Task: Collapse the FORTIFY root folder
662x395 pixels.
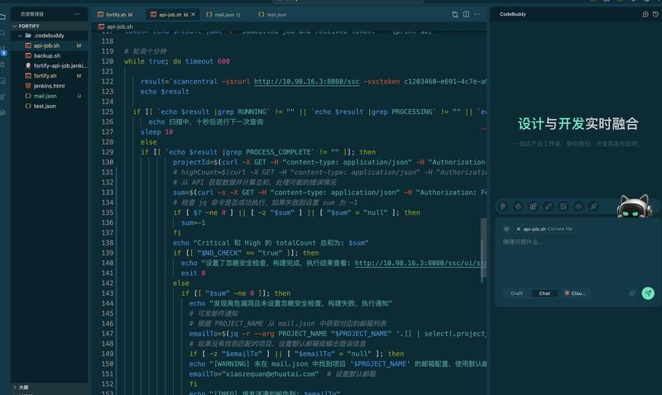Action: pos(15,26)
